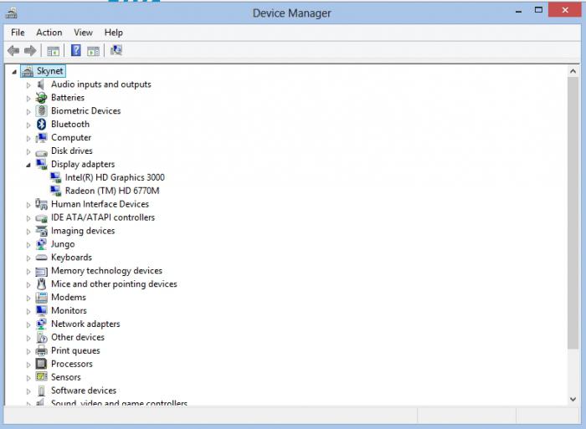Click the Show/Hide Console Tree icon

53,51
